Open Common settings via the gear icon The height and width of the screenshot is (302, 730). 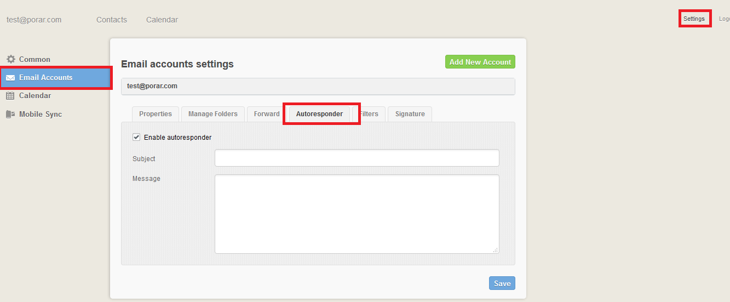10,59
